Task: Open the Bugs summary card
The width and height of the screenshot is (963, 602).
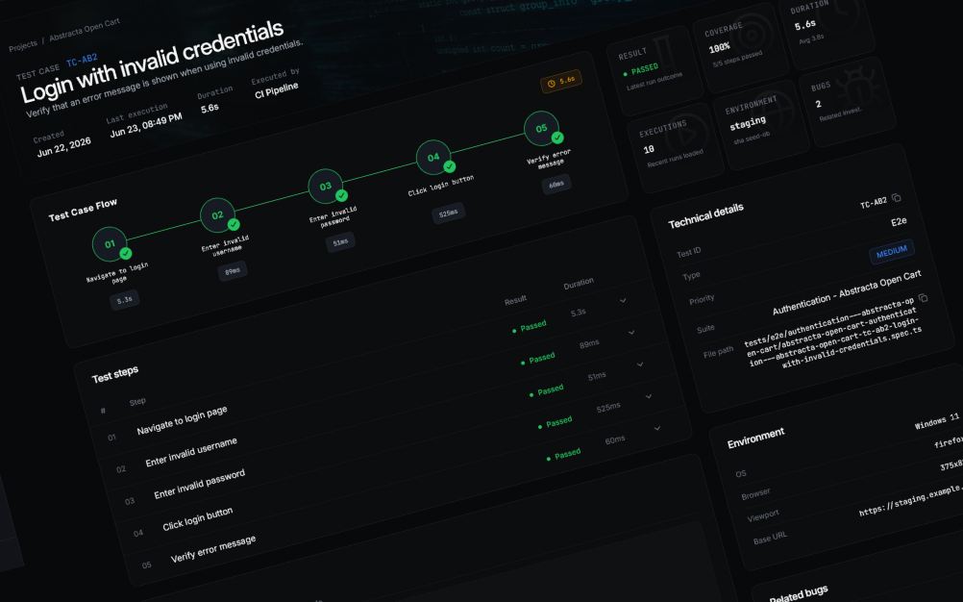Action: 848,100
